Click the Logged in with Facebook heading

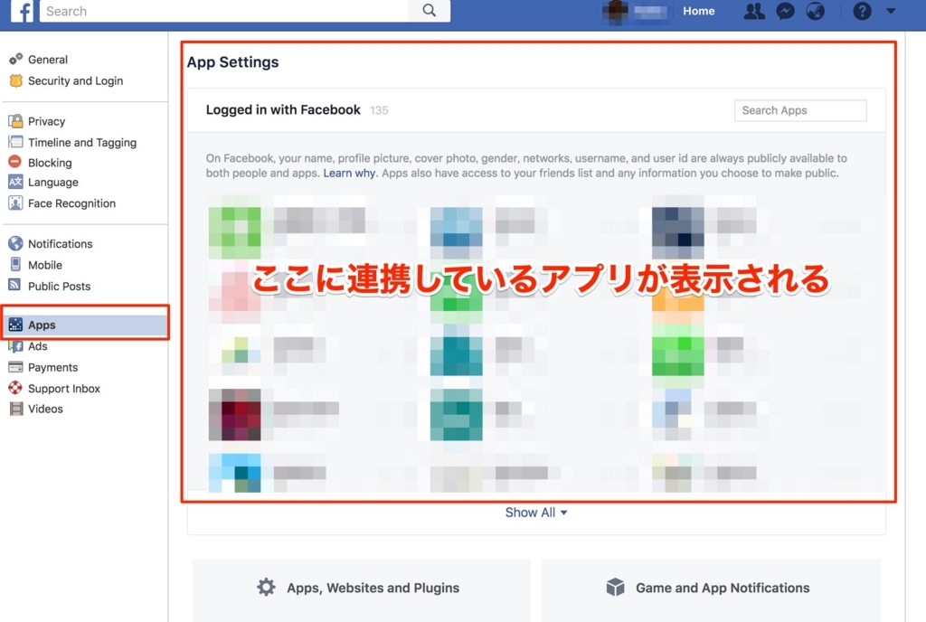coord(283,109)
